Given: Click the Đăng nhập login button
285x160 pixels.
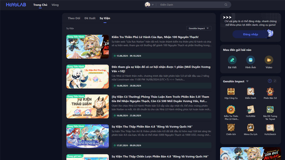Looking at the screenshot, I should click(250, 34).
